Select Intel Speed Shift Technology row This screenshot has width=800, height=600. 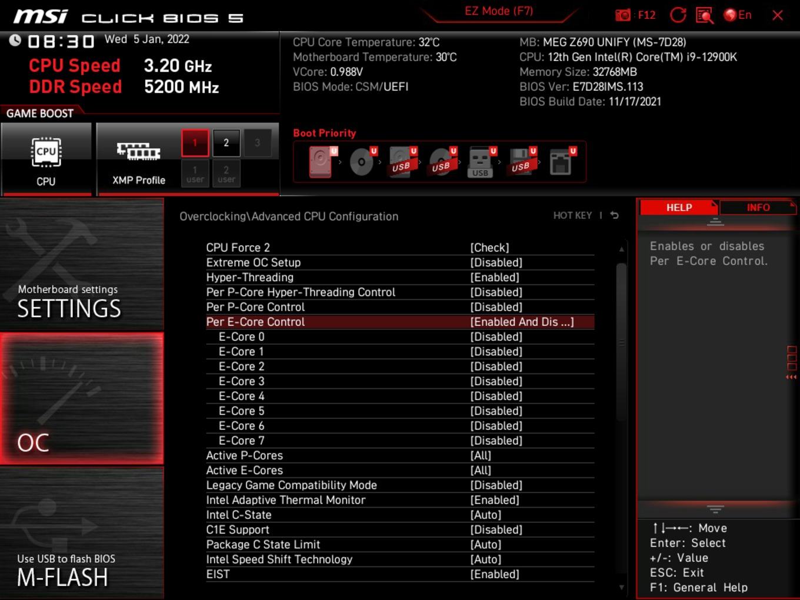[x=400, y=559]
